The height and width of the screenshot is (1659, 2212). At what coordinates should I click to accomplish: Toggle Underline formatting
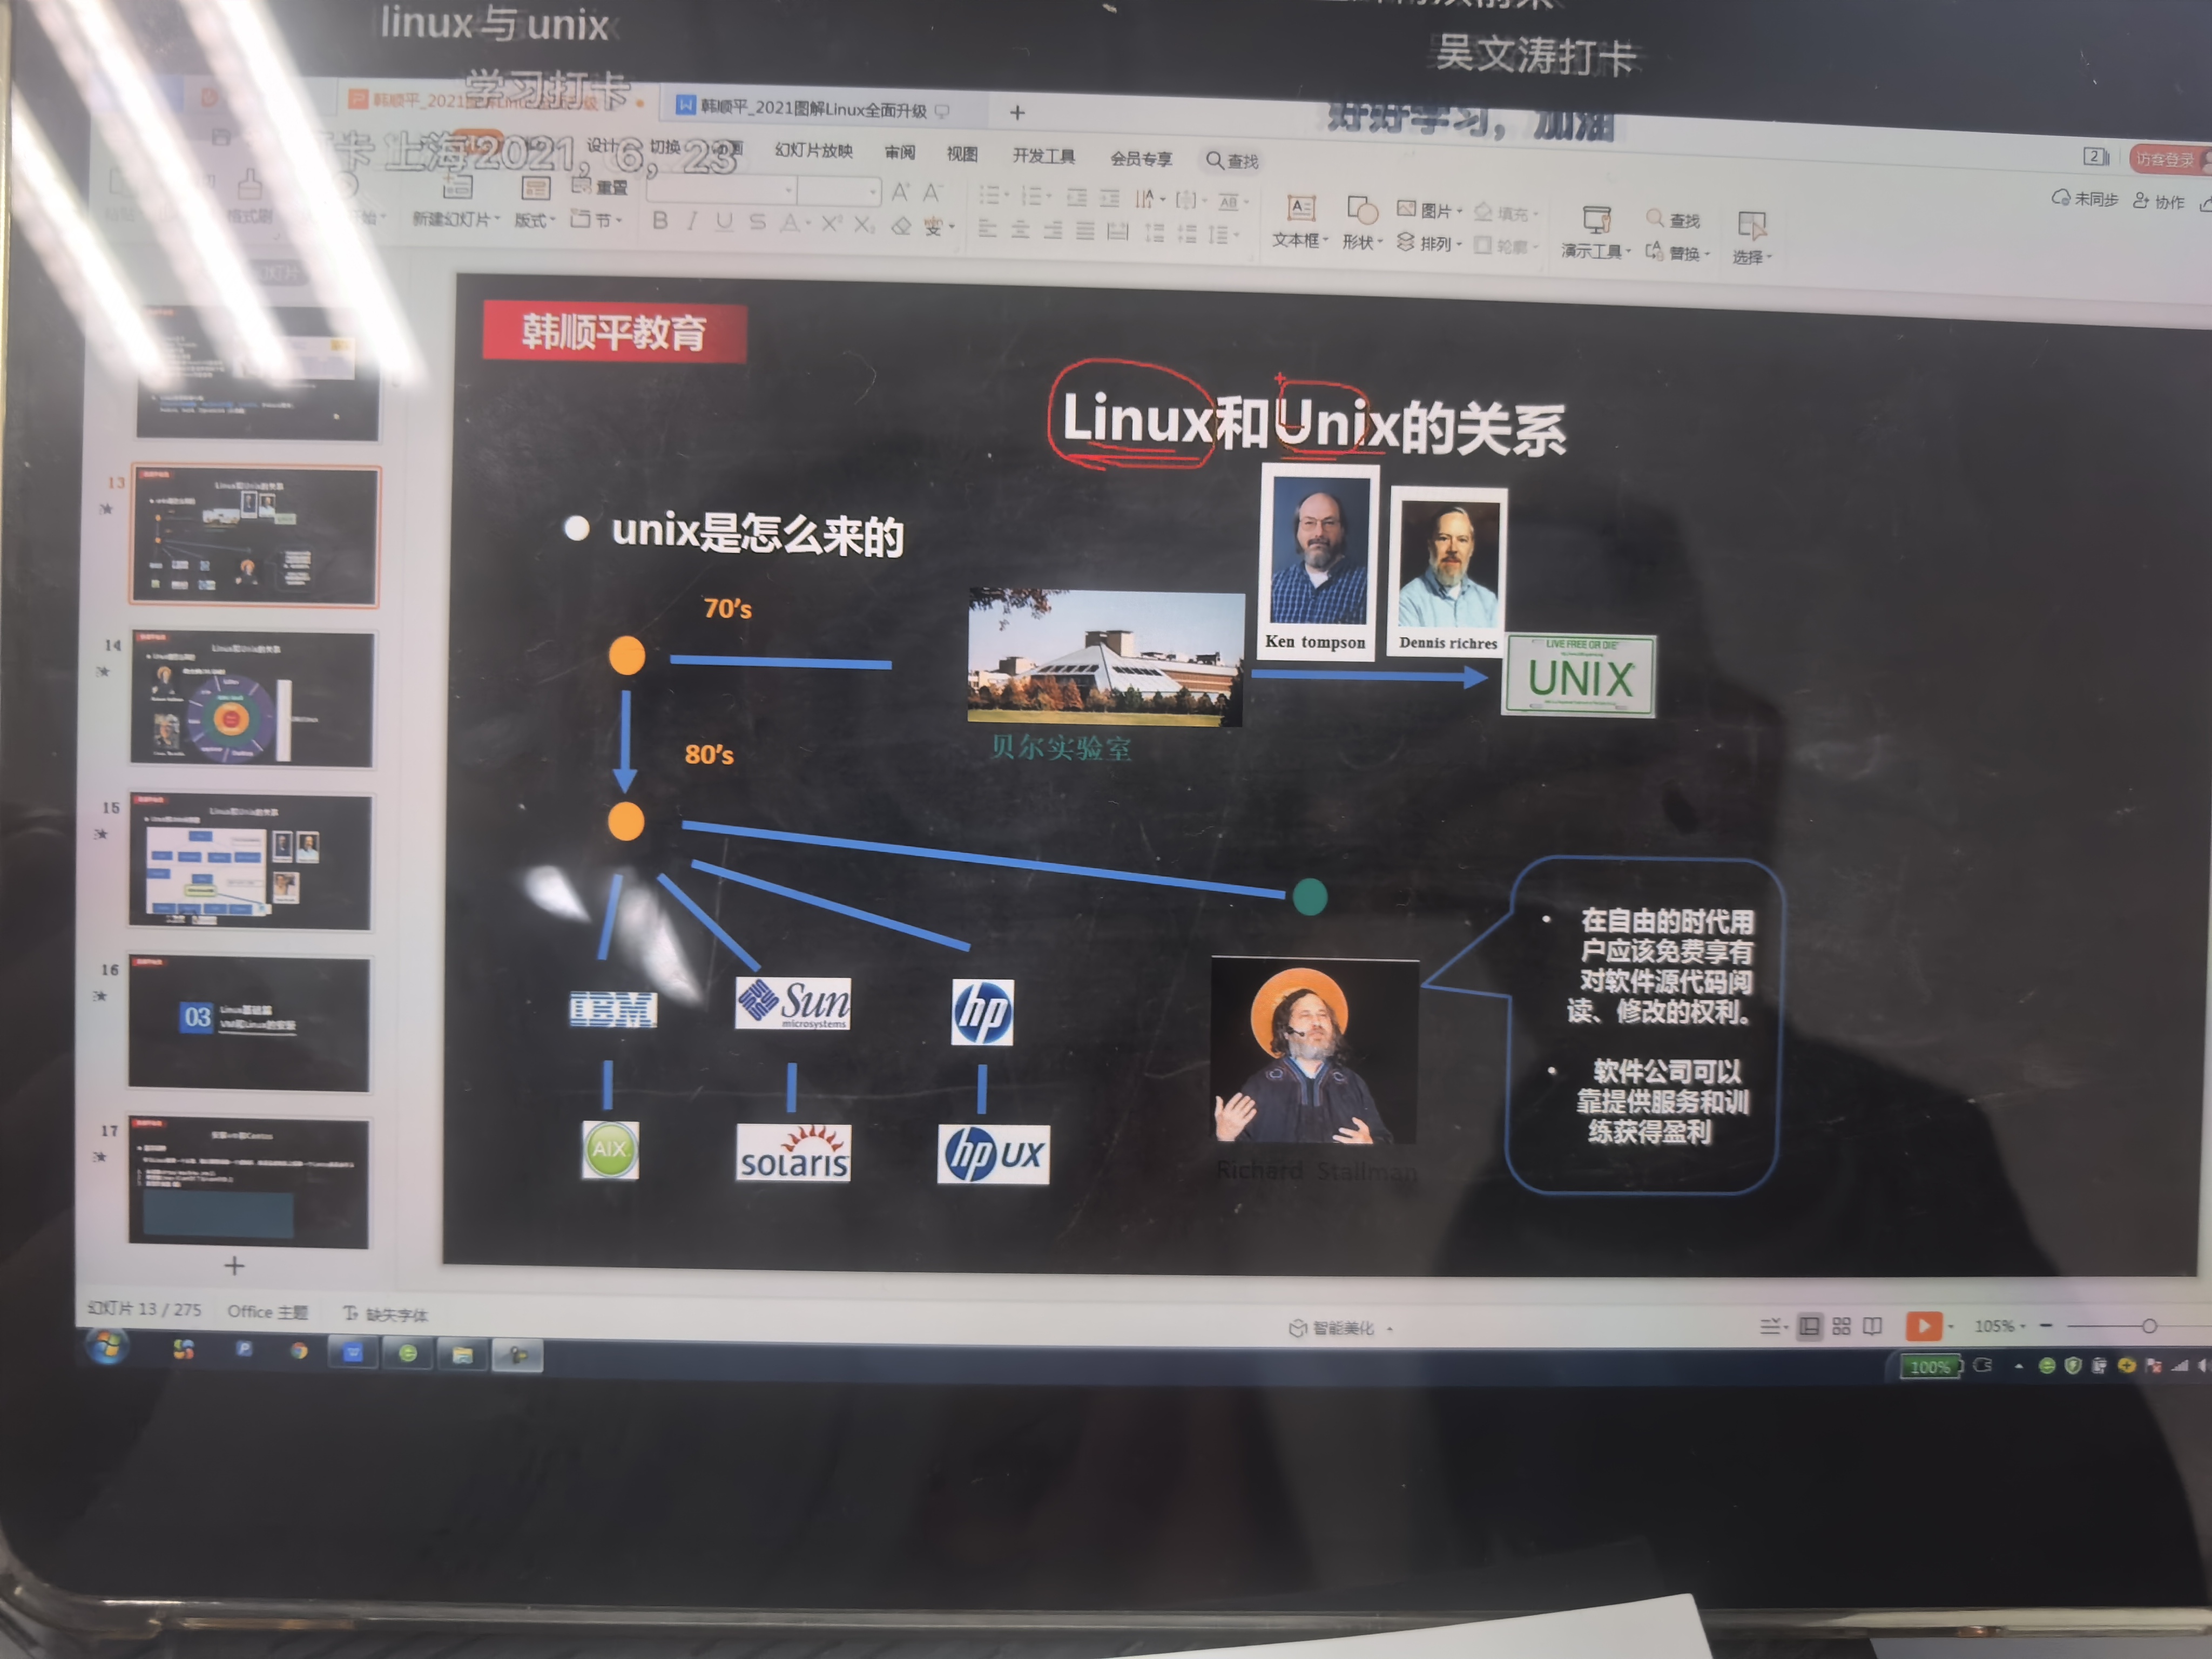tap(724, 222)
